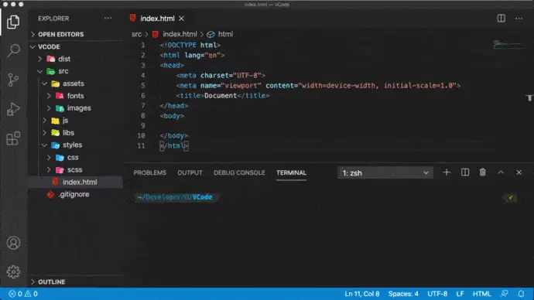This screenshot has height=300, width=534.
Task: Split the editor to the right
Action: tap(501, 19)
